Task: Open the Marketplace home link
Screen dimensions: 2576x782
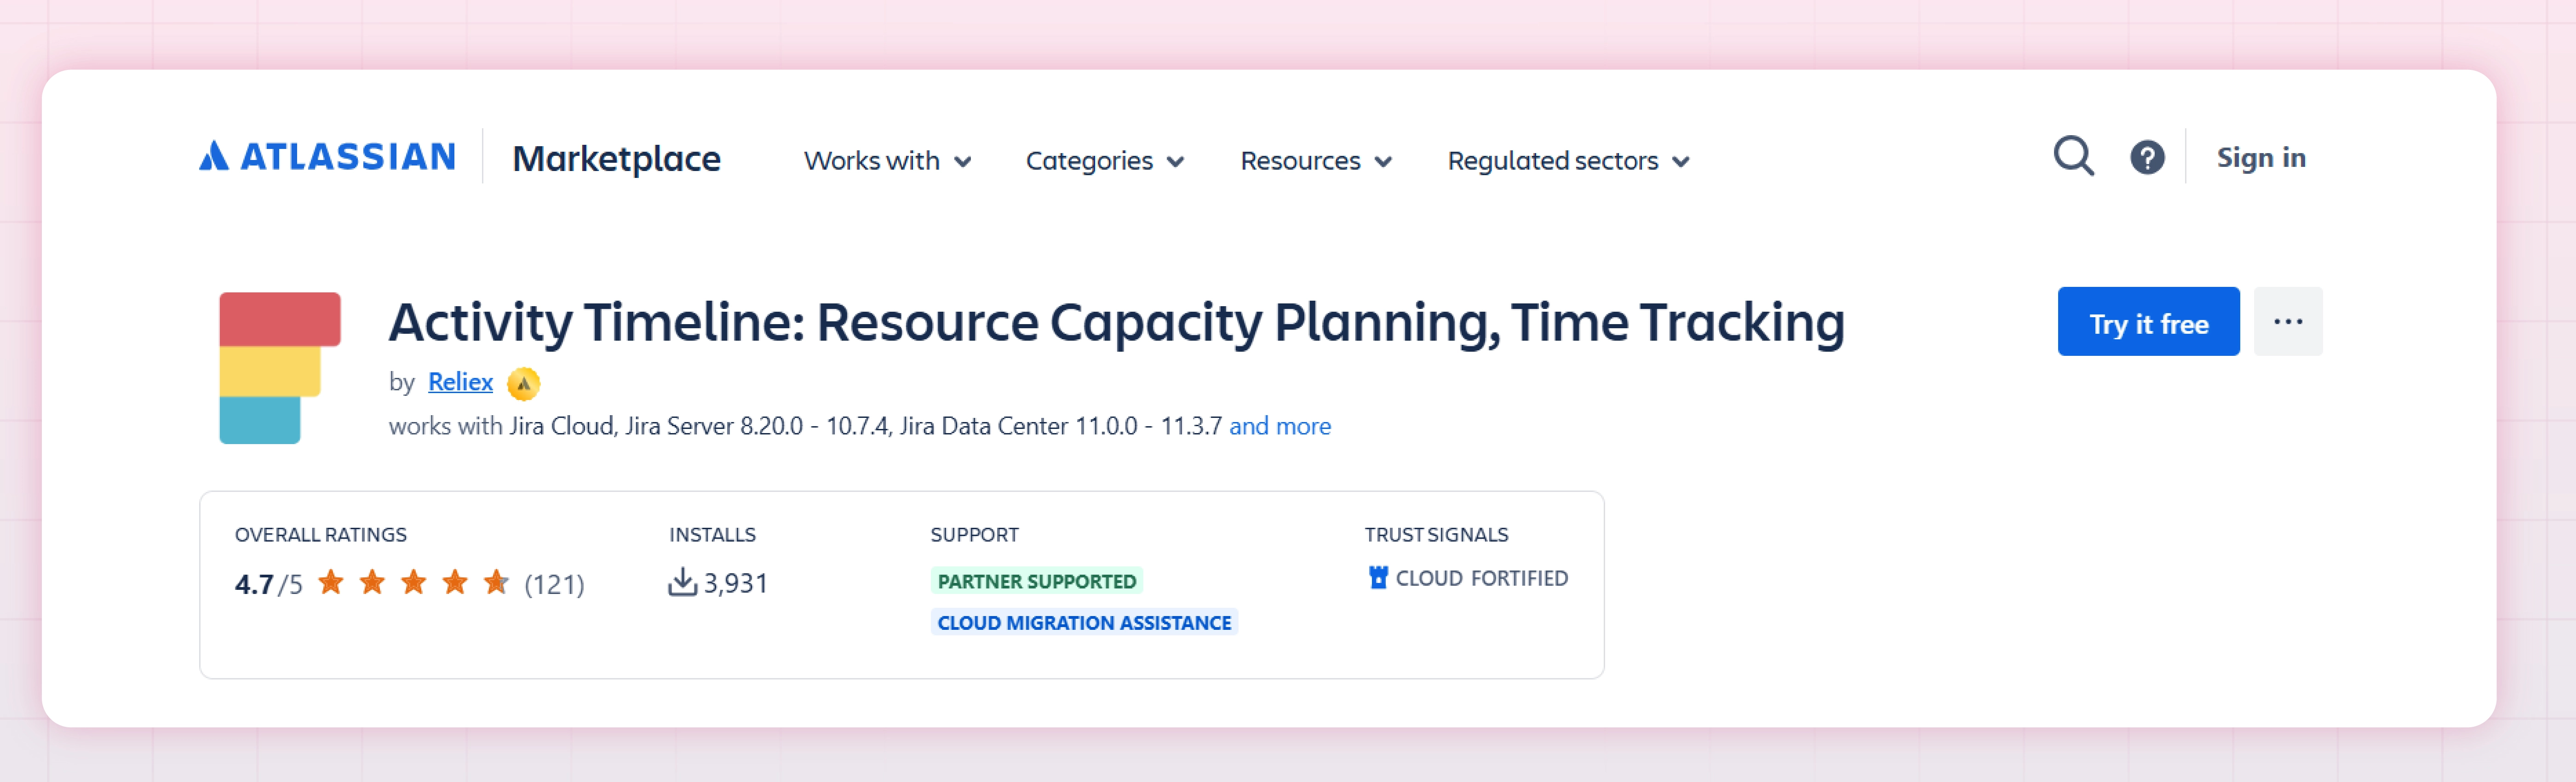Action: 616,159
